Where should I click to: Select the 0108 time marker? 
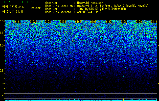point(124,22)
